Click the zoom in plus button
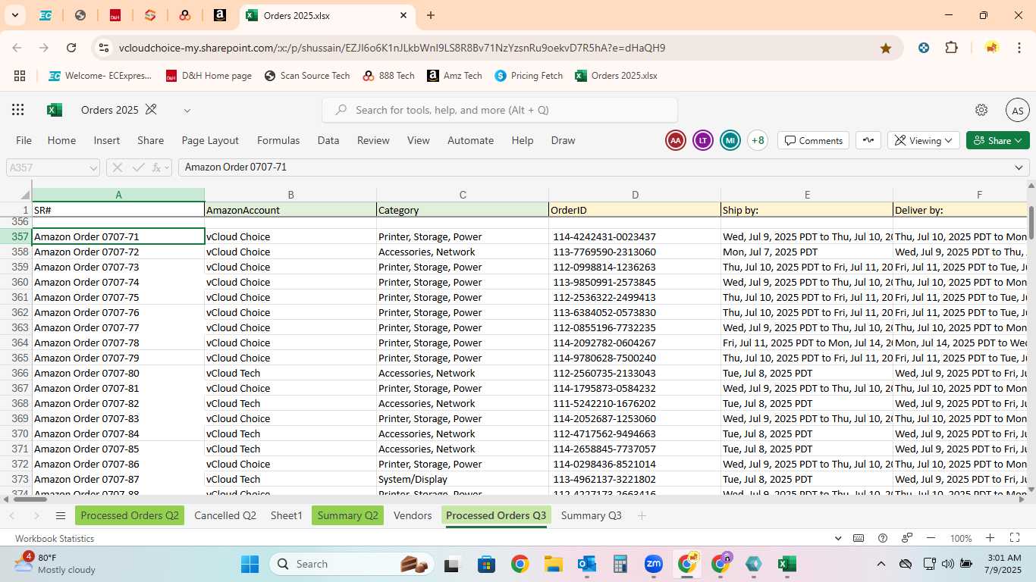The width and height of the screenshot is (1036, 582). click(x=990, y=538)
